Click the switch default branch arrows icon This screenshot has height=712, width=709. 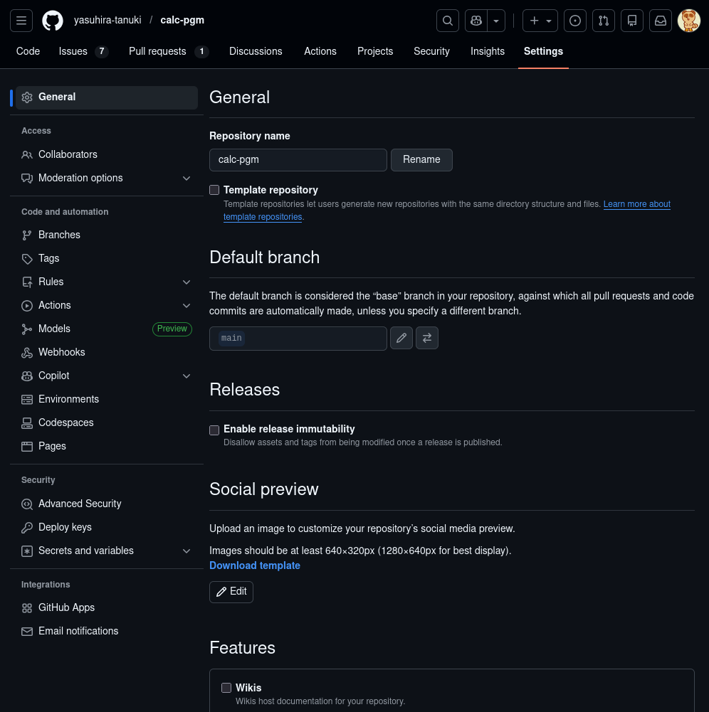(x=427, y=339)
